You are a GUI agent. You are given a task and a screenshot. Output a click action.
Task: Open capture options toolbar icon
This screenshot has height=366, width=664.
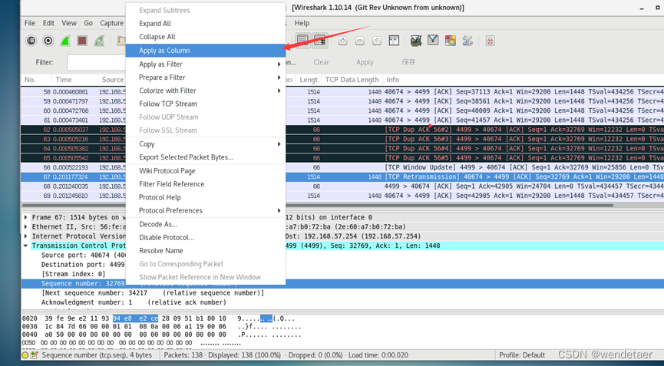coord(48,41)
